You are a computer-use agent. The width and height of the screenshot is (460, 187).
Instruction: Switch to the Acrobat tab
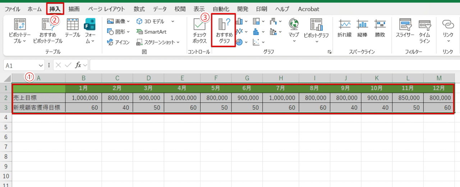click(x=308, y=9)
